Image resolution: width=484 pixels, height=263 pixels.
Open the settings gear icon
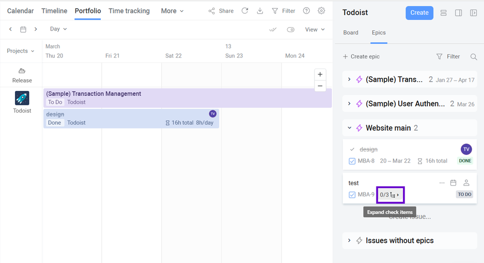(321, 11)
